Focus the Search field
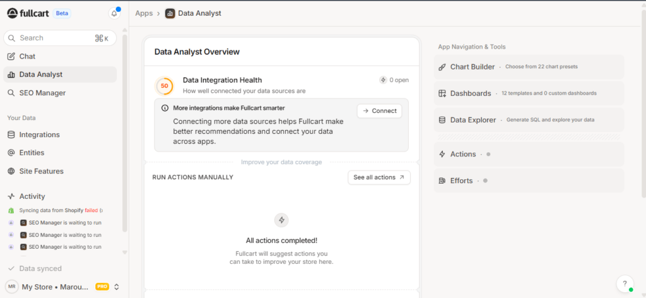646x298 pixels. point(60,38)
